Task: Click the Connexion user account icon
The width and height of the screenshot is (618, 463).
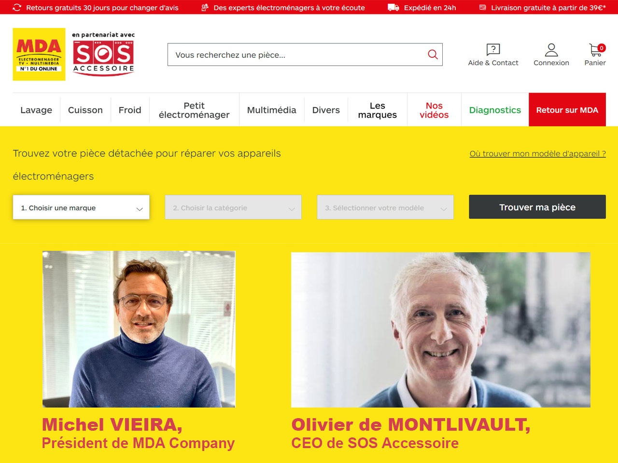Action: 551,49
